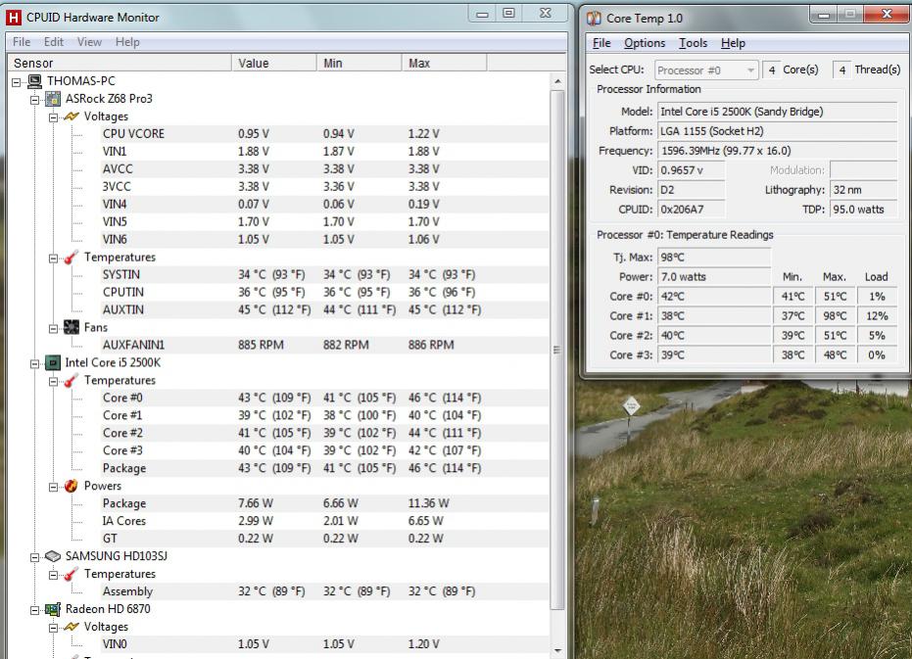Screen dimensions: 912x659
Task: Click the Core Temp Frequency field
Action: coord(777,151)
